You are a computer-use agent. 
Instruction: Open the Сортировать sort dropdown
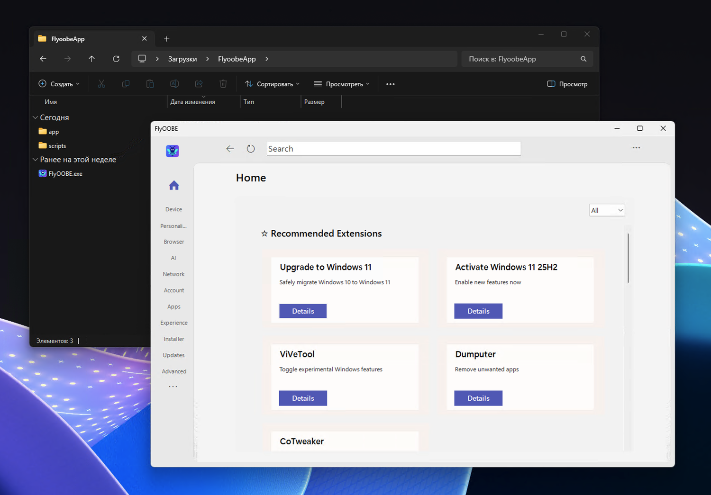[272, 84]
